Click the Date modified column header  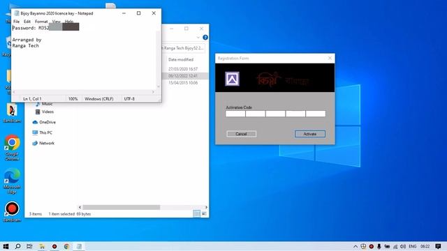(181, 59)
